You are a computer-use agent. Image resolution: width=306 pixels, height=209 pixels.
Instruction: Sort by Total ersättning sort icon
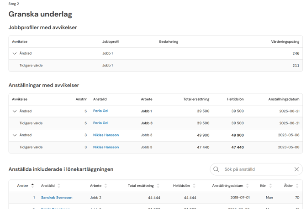pyautogui.click(x=158, y=186)
